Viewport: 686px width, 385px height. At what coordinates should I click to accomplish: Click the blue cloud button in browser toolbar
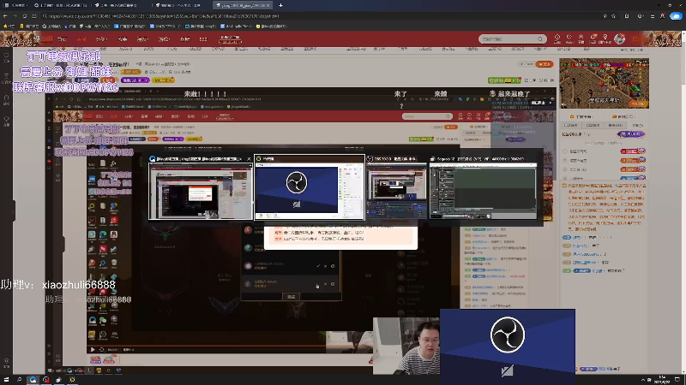pyautogui.click(x=676, y=16)
